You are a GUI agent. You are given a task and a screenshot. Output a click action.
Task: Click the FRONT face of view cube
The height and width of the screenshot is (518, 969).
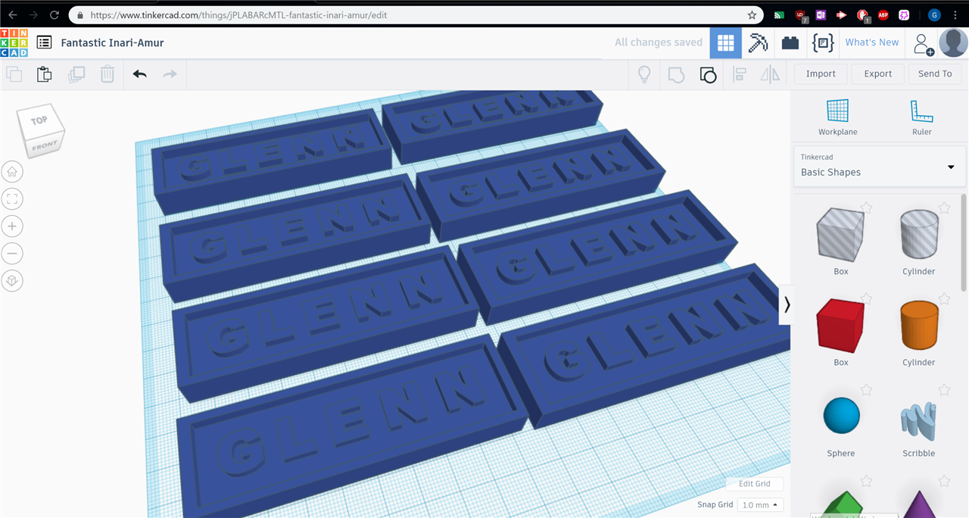45,144
